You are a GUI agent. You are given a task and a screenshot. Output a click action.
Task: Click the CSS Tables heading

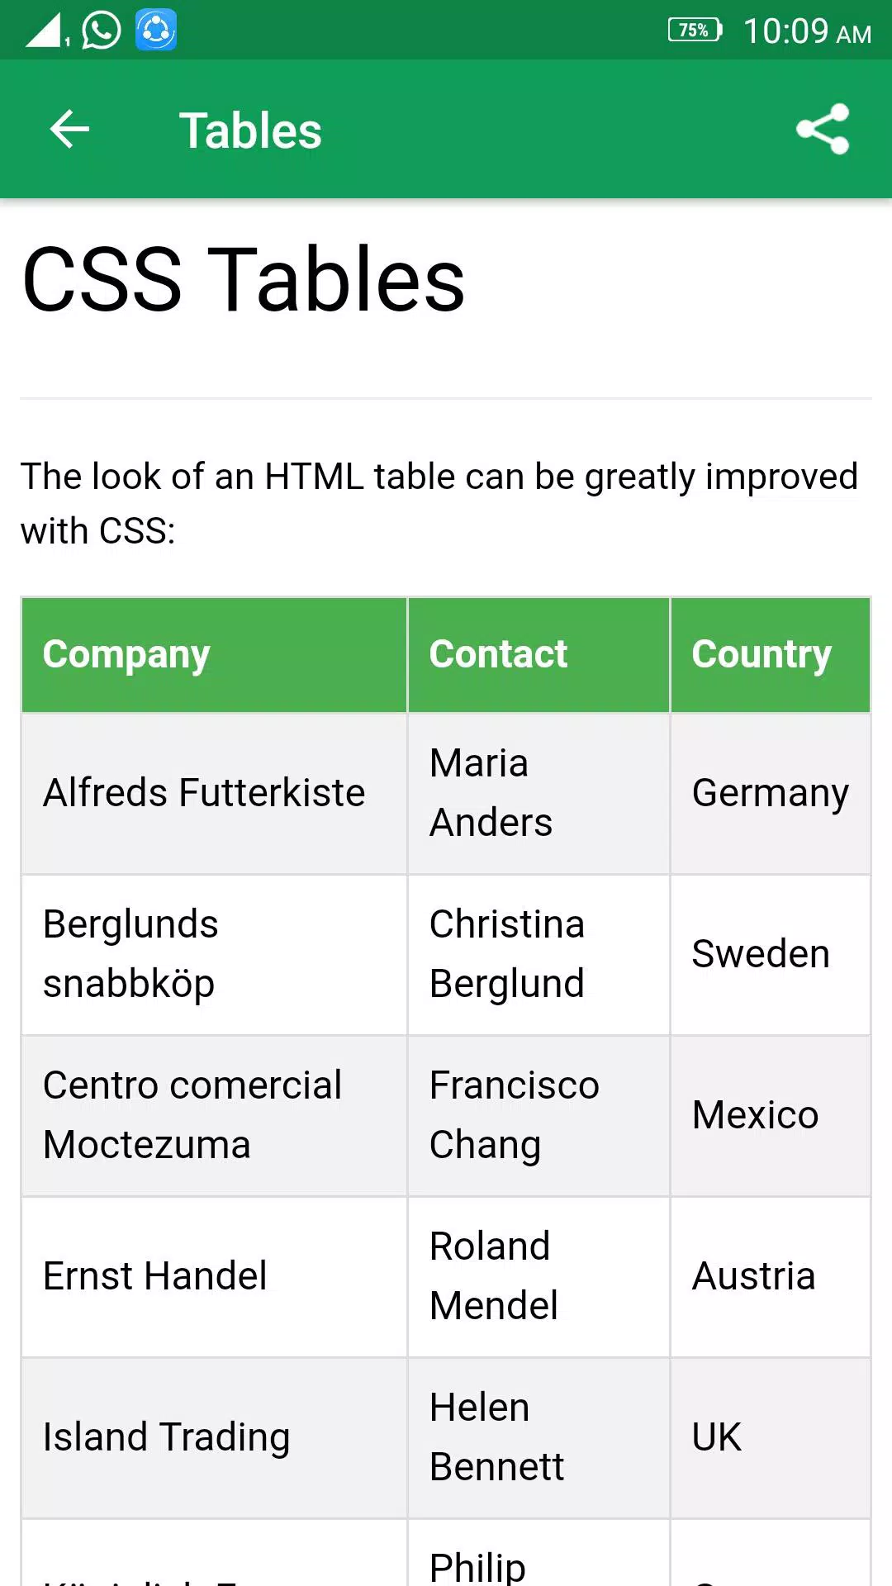coord(244,279)
